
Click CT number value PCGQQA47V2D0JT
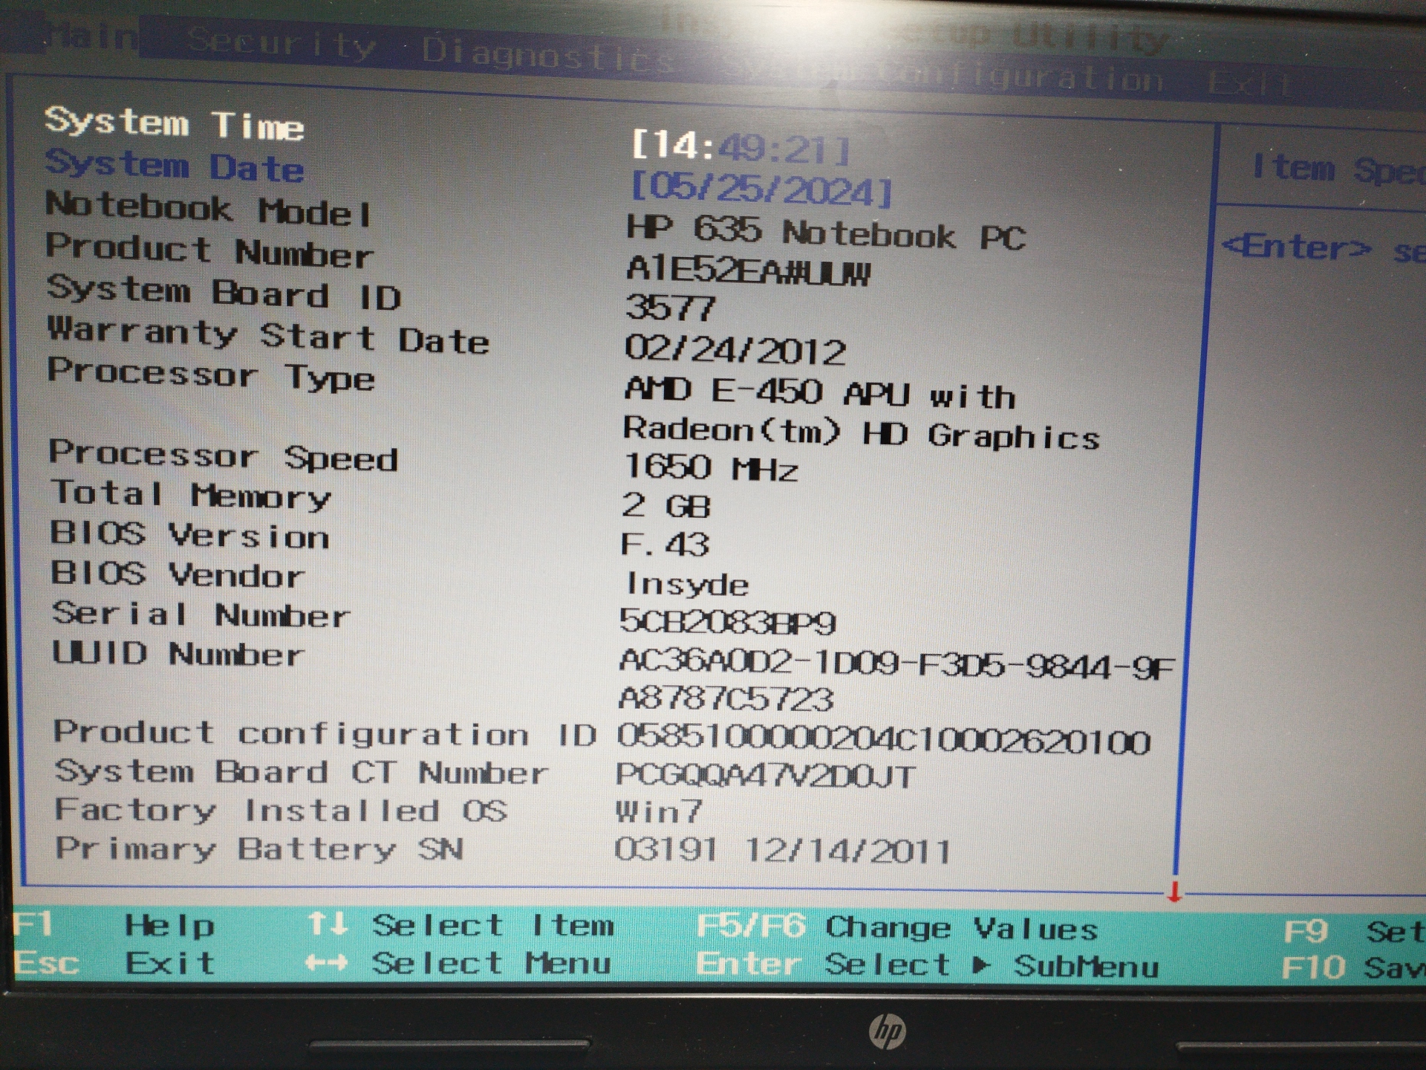(x=766, y=776)
